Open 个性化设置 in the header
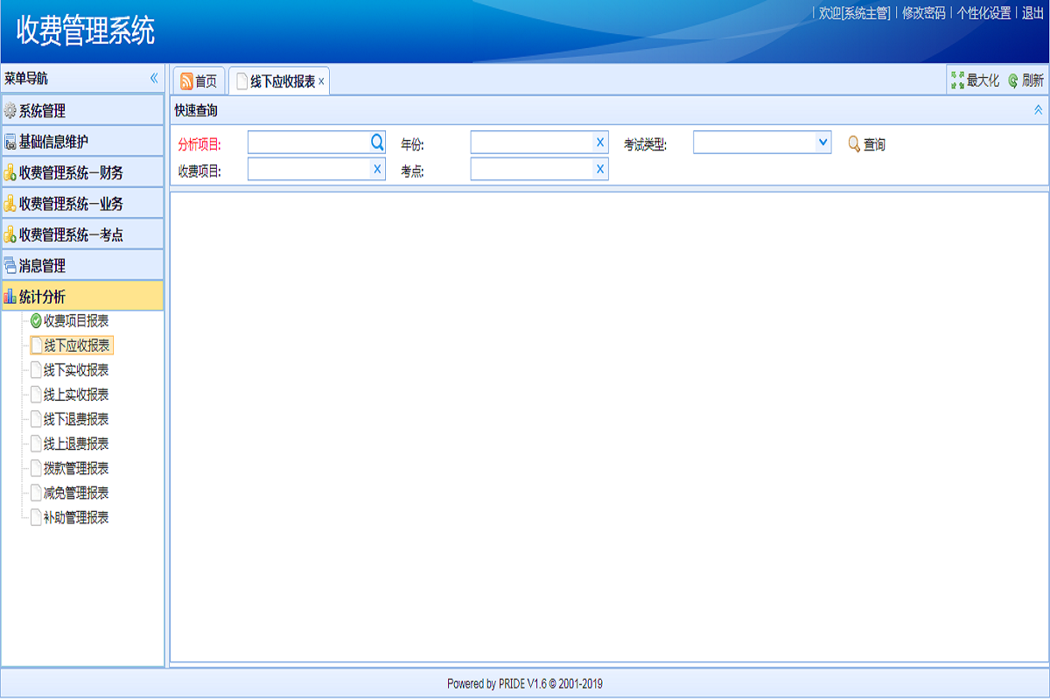The image size is (1050, 700). (983, 13)
